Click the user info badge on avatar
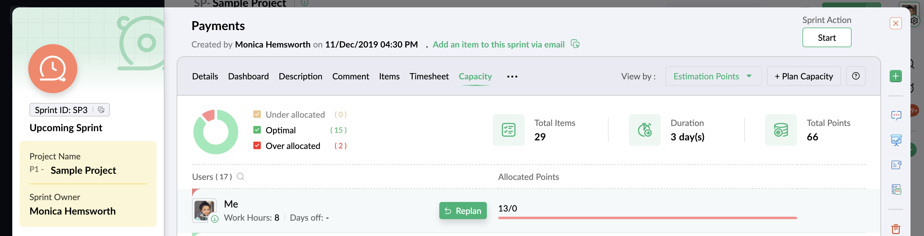 point(214,219)
